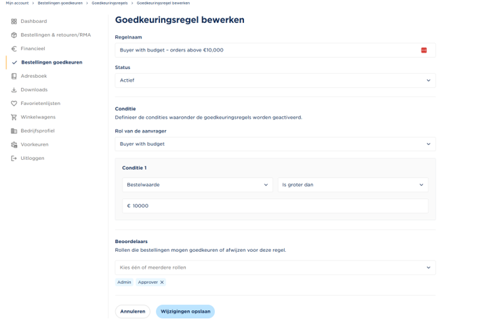This screenshot has height=327, width=492.
Task: Open the Status dropdown showing Actief
Action: pyautogui.click(x=275, y=81)
